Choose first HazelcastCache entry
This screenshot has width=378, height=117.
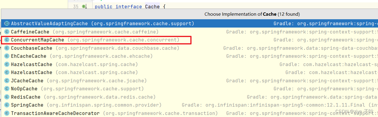pyautogui.click(x=189, y=64)
